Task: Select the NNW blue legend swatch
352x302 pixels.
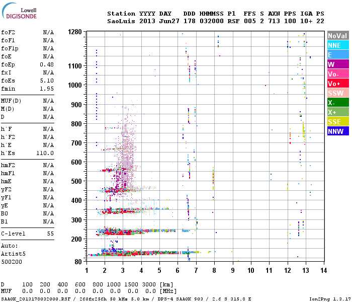Action: pyautogui.click(x=338, y=131)
